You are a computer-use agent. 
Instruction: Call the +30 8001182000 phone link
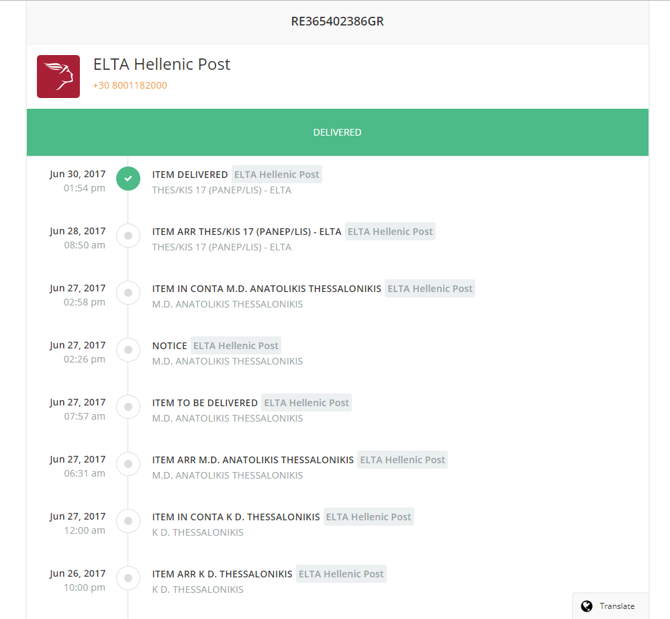(x=130, y=85)
